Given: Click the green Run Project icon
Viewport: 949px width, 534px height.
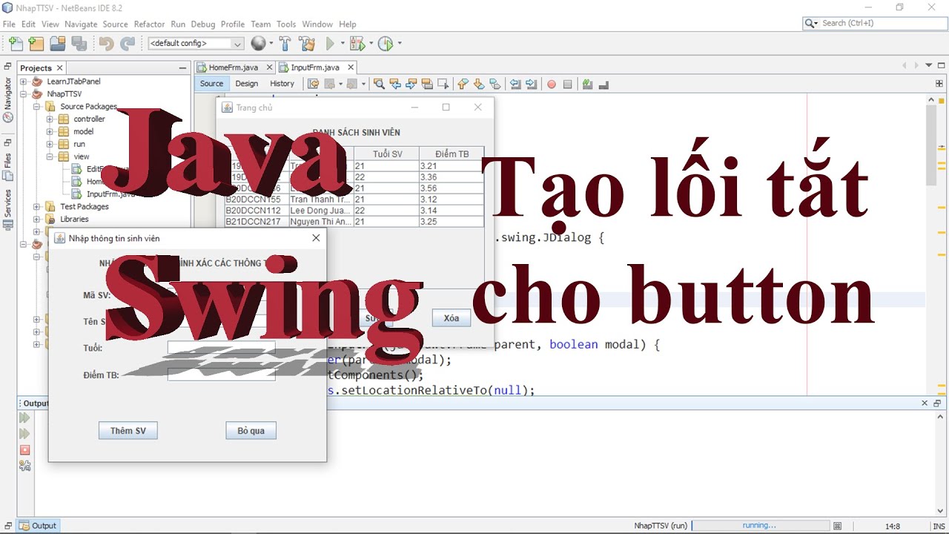Looking at the screenshot, I should click(x=330, y=44).
